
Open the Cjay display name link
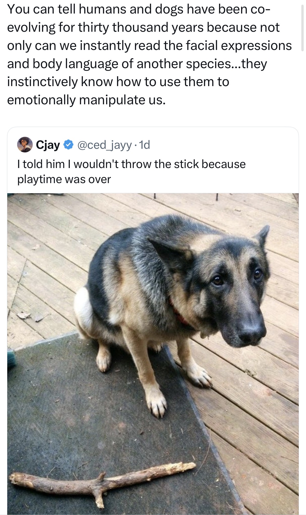(x=48, y=145)
